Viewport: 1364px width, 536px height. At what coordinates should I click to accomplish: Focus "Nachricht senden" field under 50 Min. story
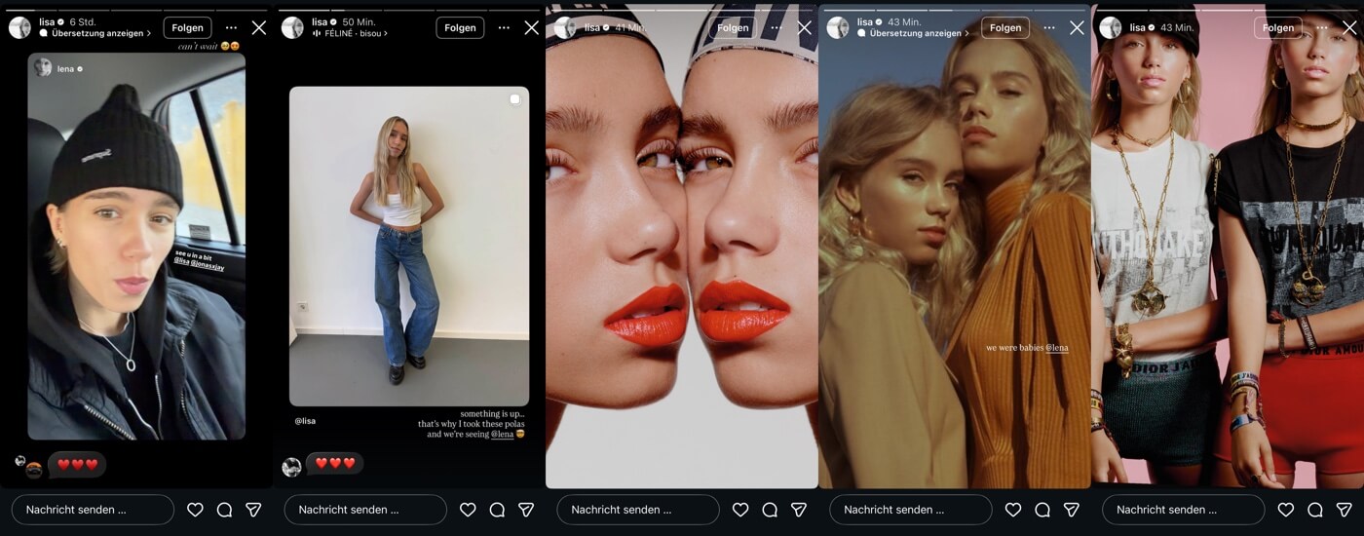tap(365, 510)
